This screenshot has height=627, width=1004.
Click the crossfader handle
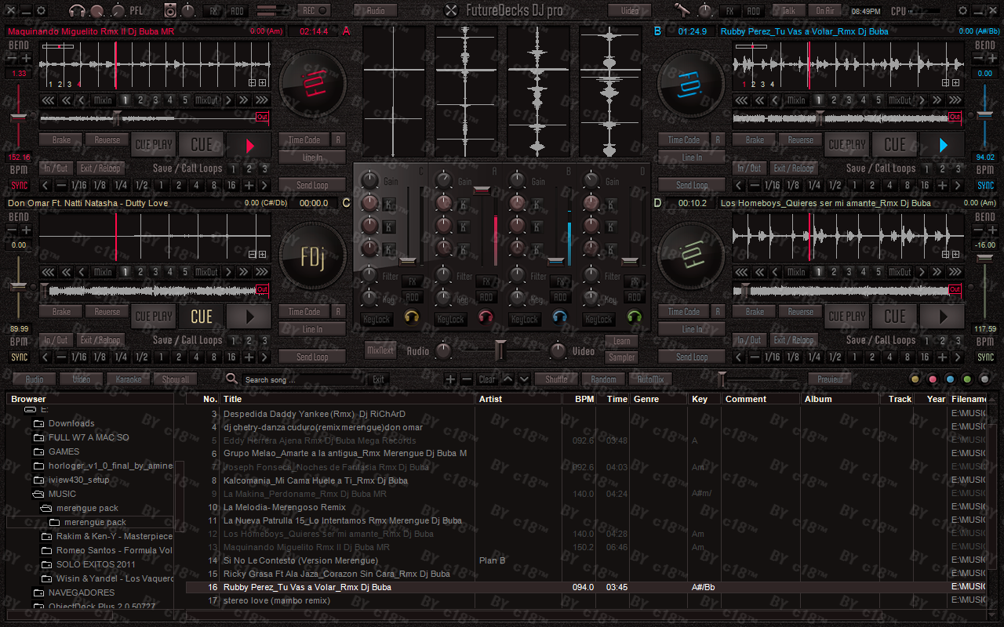click(500, 350)
